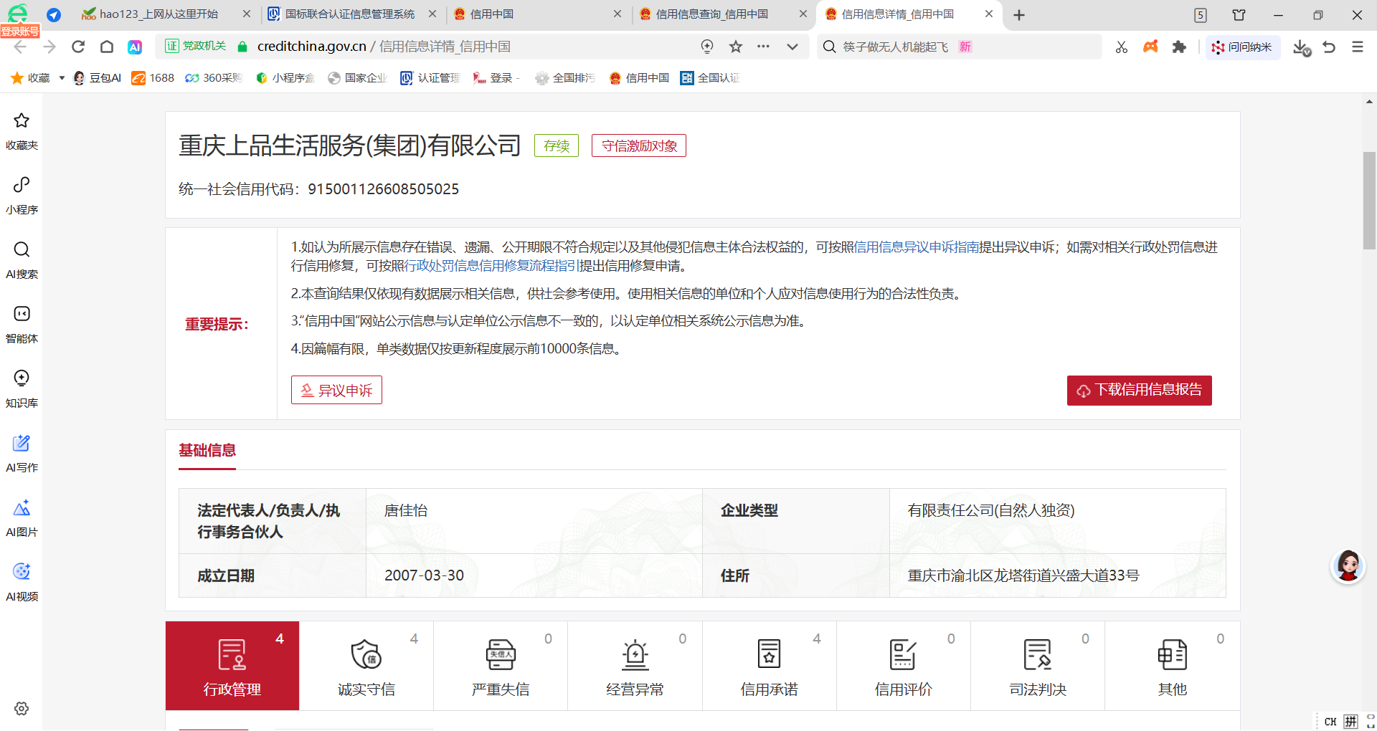Click the browser refresh icon
The image size is (1377, 731).
tap(78, 47)
